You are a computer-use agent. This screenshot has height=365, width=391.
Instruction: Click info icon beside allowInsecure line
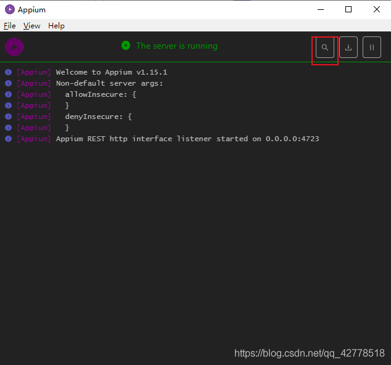click(8, 94)
